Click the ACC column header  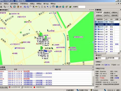[106, 19]
